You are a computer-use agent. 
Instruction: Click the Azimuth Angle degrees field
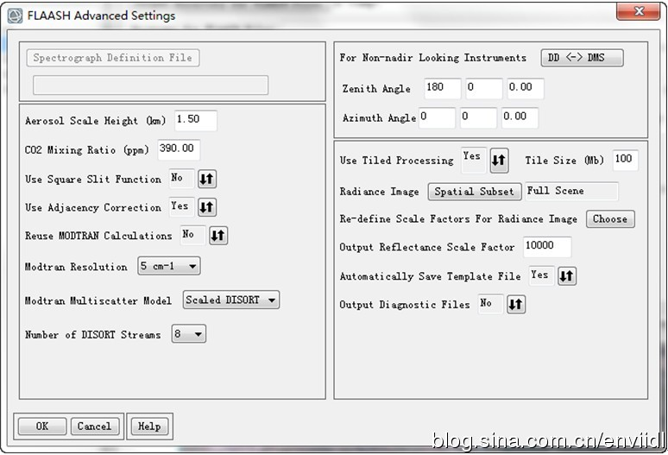[x=437, y=117]
